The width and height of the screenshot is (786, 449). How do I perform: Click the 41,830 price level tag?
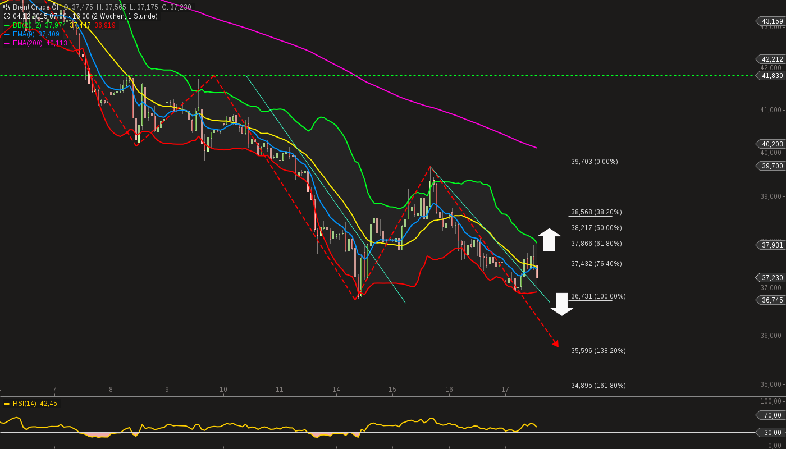772,76
